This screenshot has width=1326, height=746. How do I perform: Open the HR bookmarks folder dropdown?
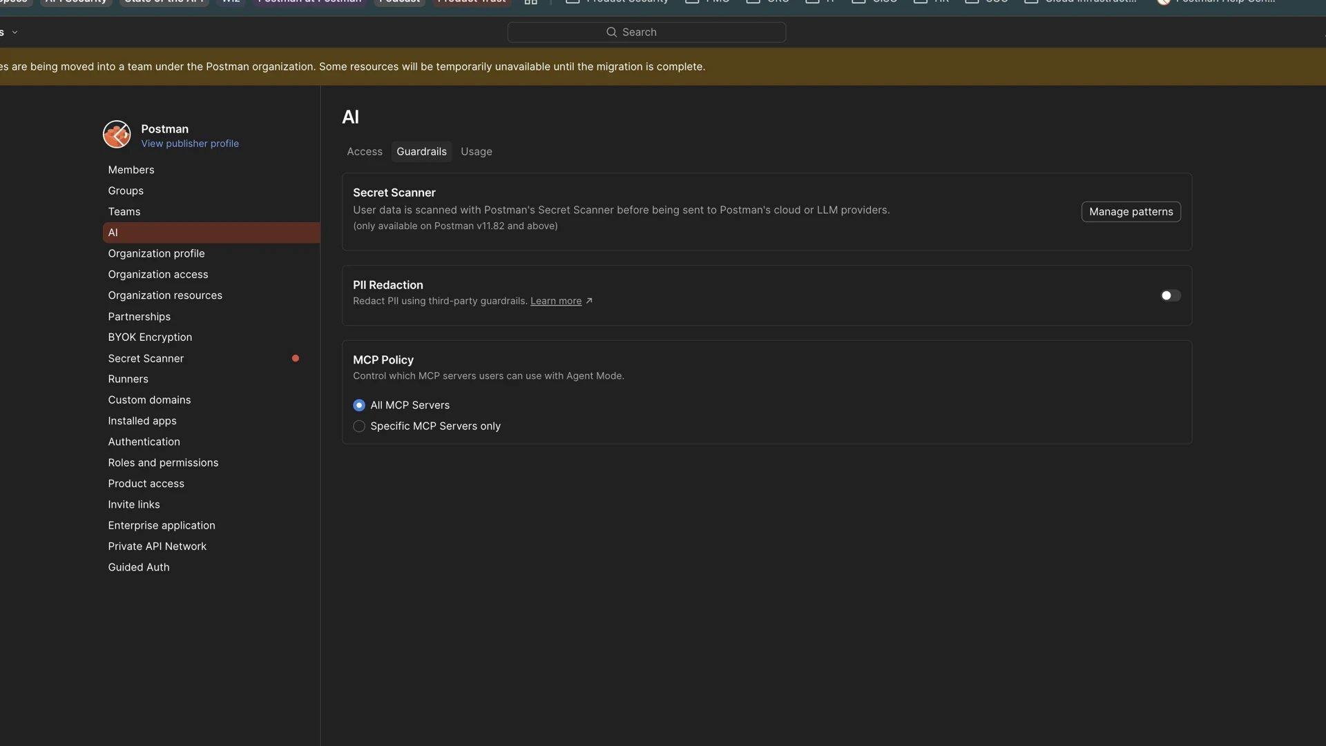[x=921, y=1]
